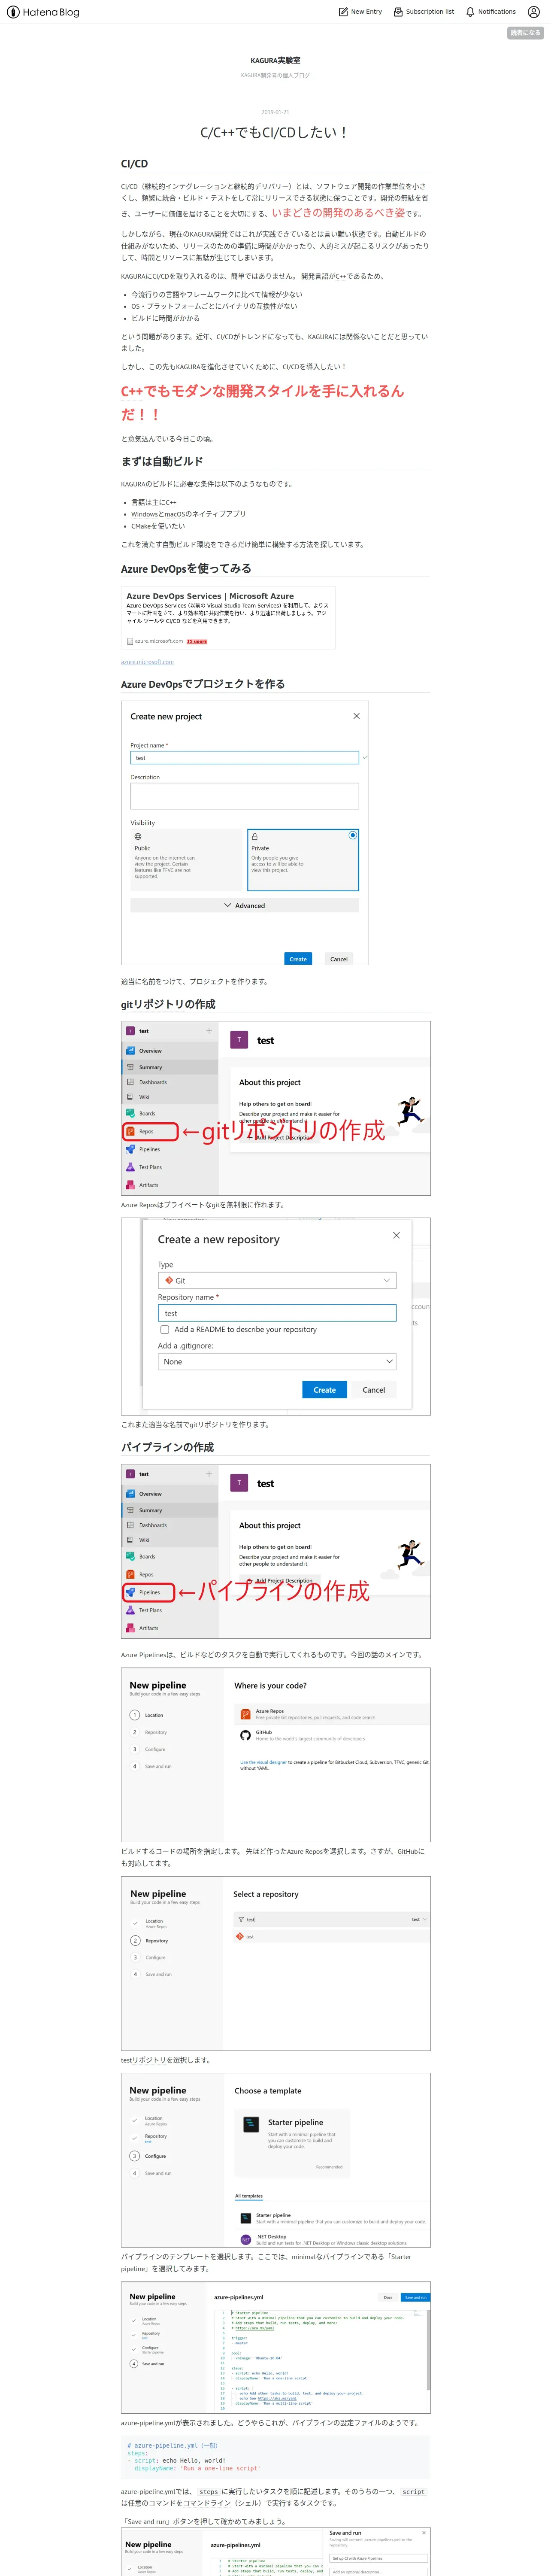
Task: Click the Docs button above the YAML editor
Action: [x=388, y=2297]
